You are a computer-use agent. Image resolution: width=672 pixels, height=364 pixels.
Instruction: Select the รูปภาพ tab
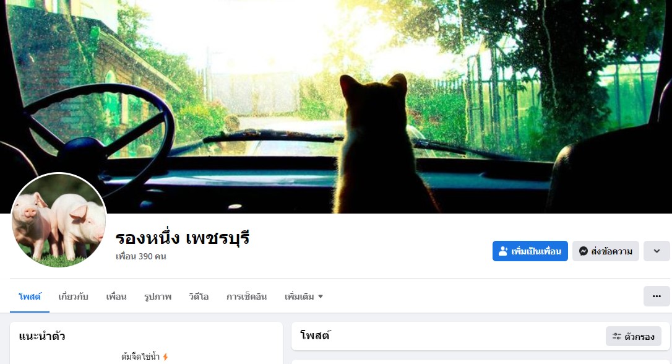(158, 297)
